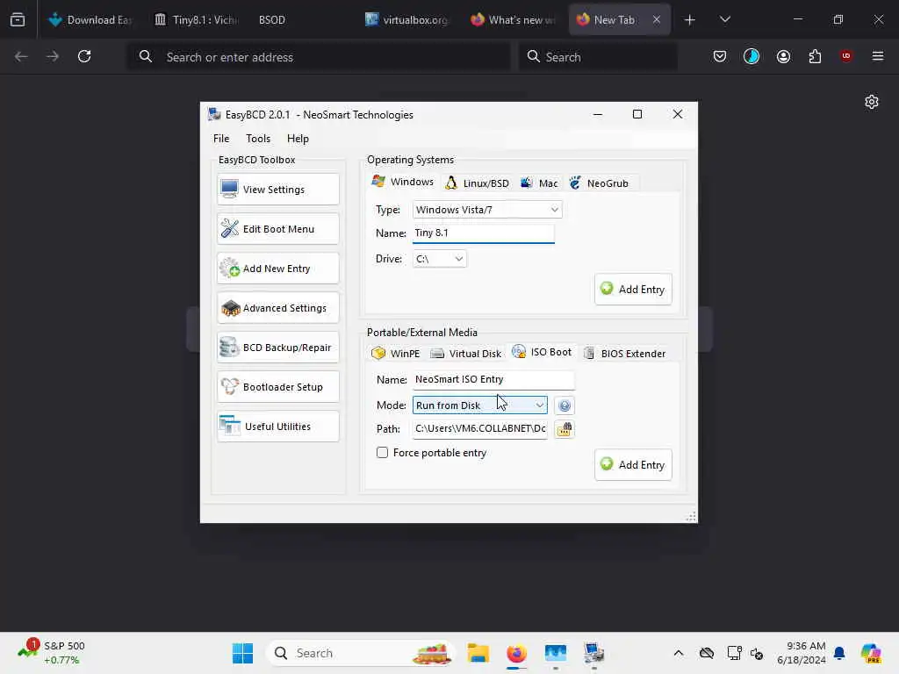This screenshot has height=674, width=899.
Task: Go forward in Firefox
Action: pos(53,56)
